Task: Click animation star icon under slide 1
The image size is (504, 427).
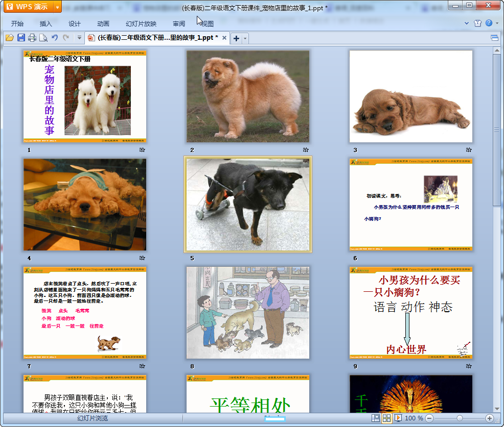Action: tap(143, 150)
